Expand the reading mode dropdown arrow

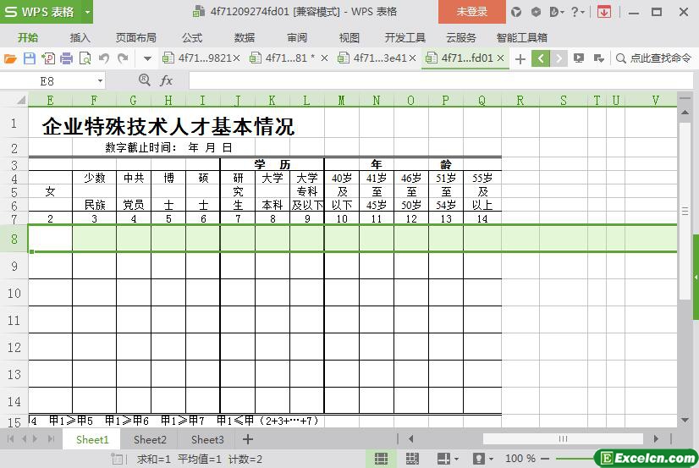(x=456, y=459)
